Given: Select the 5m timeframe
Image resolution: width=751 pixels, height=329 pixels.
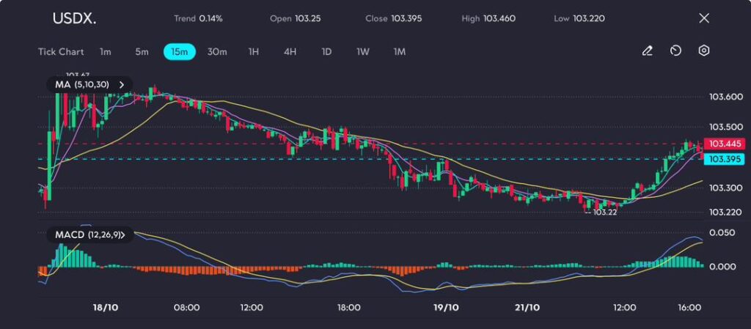Looking at the screenshot, I should pos(142,52).
